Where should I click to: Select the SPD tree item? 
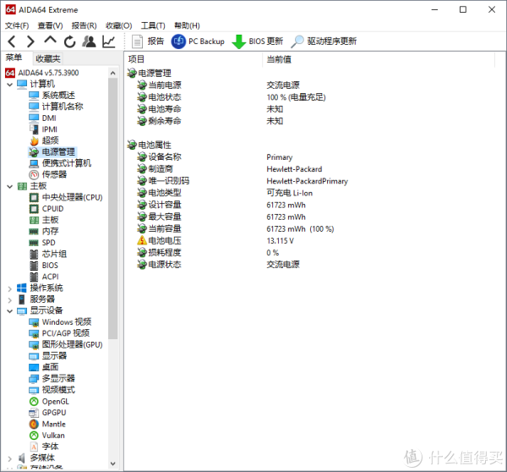pos(42,243)
